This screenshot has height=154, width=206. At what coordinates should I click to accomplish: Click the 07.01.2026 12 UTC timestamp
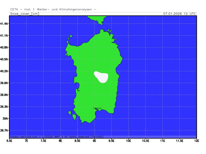tap(179, 14)
